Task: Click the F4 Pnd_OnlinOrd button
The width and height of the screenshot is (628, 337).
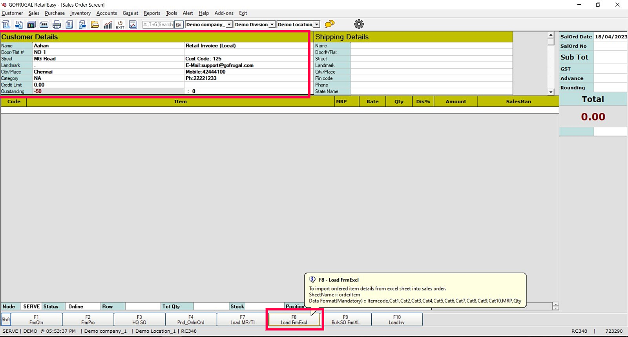Action: [x=191, y=319]
